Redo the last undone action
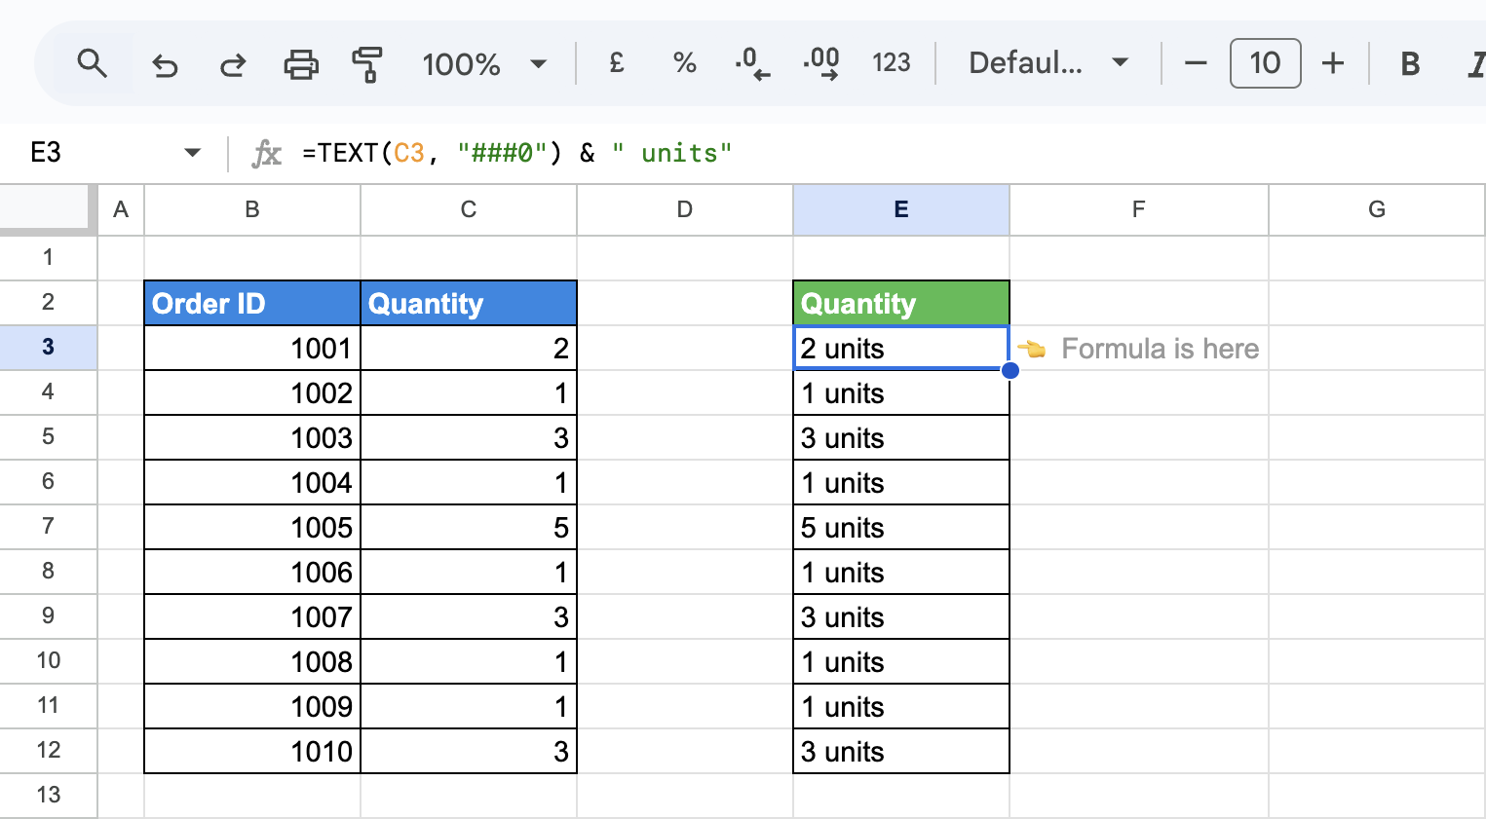 tap(233, 64)
